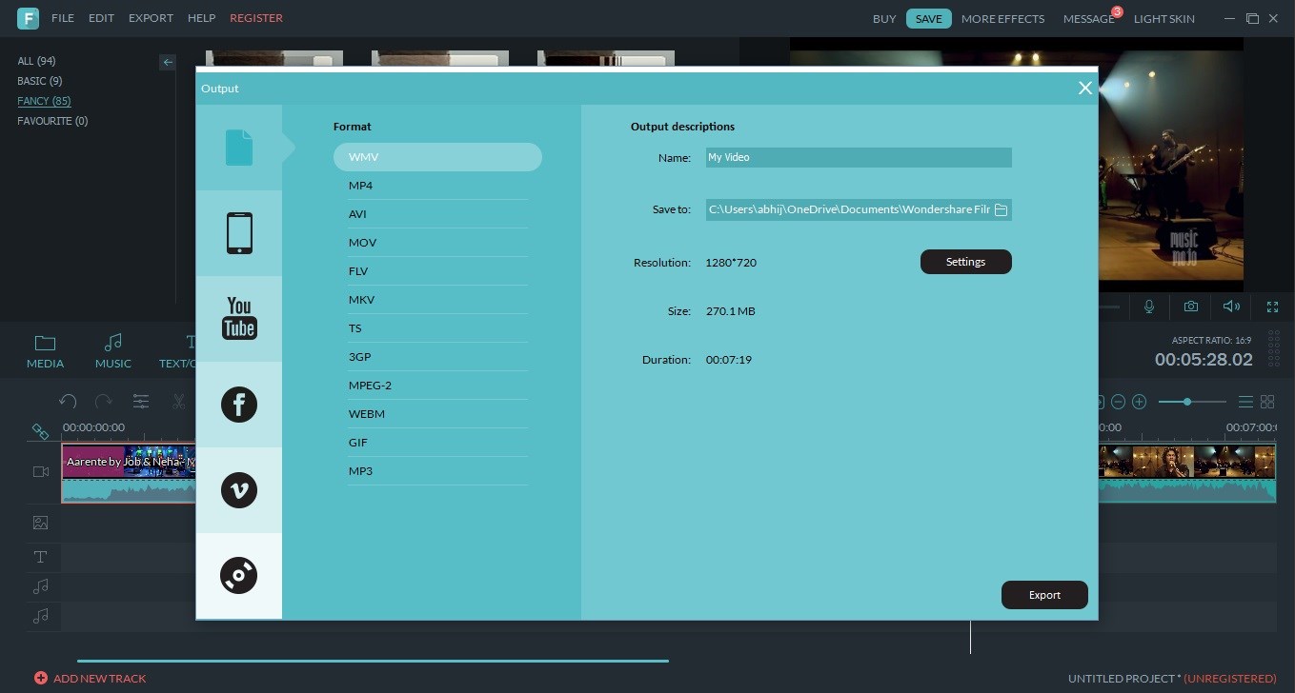Select the Vimeo export option
The image size is (1295, 693).
pos(239,489)
